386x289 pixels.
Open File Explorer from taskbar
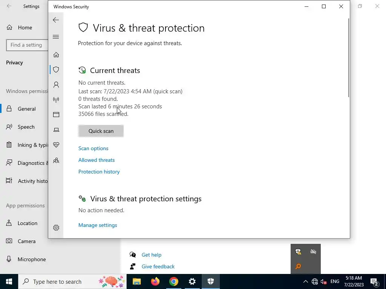[x=136, y=281]
